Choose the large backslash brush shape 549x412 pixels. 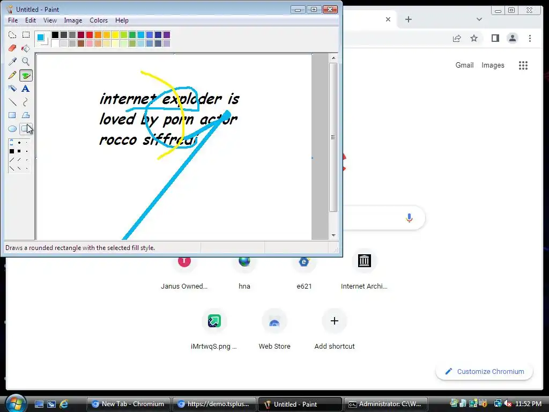coord(12,168)
